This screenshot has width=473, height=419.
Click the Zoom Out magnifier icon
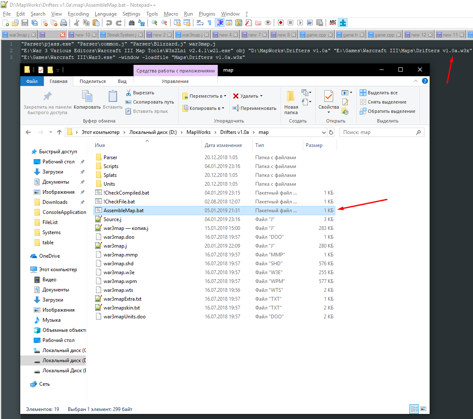point(164,23)
